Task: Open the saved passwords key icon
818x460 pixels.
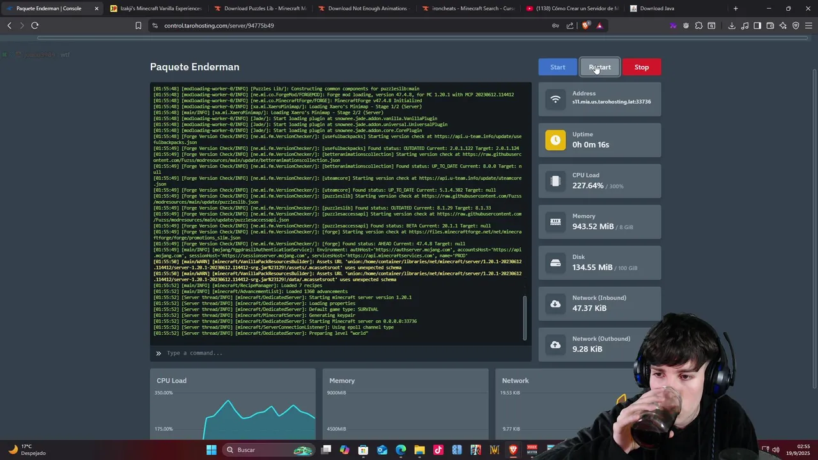Action: tap(555, 26)
